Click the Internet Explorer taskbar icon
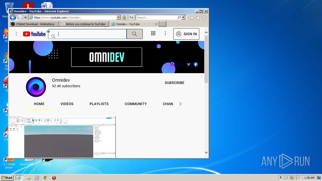322x181 pixels. 19,178
